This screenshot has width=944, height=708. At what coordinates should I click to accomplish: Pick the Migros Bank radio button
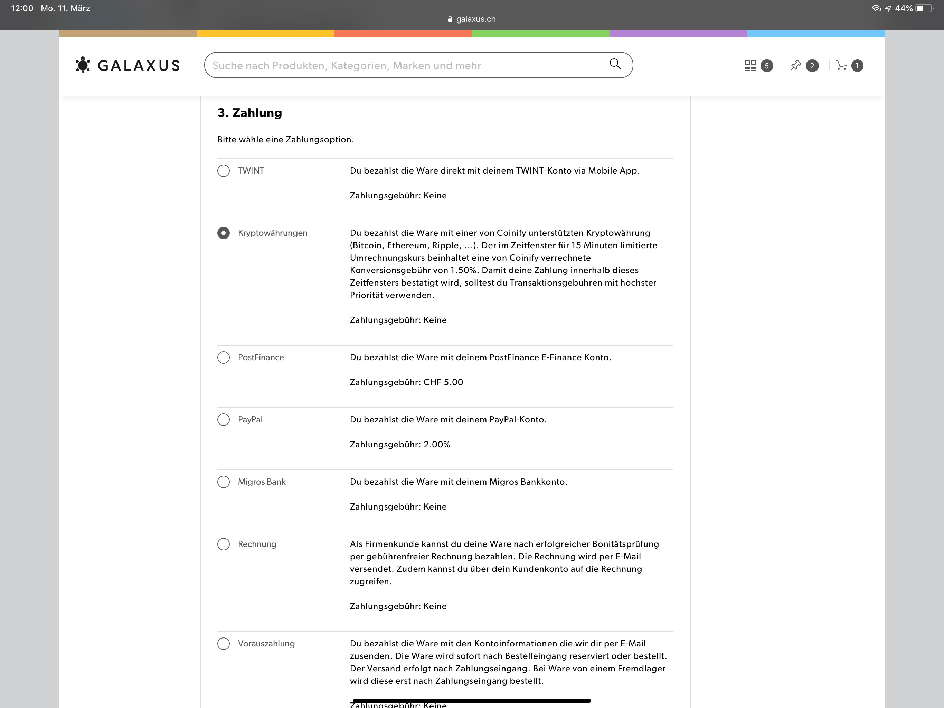click(x=224, y=482)
